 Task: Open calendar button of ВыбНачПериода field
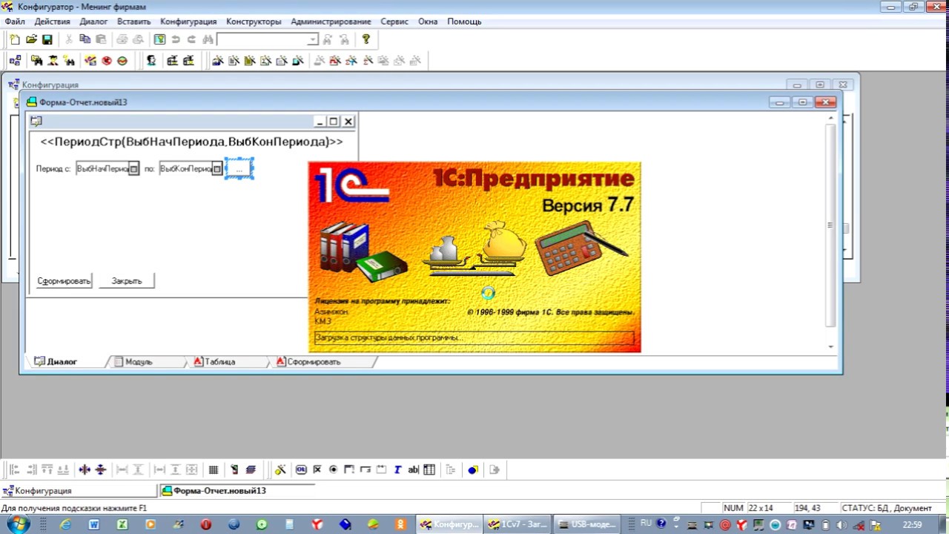[133, 169]
